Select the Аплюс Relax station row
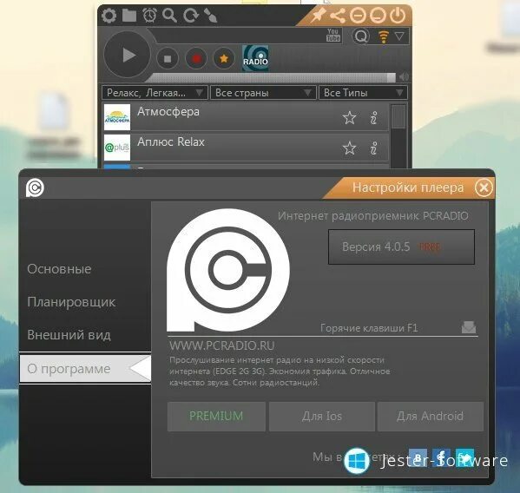The width and height of the screenshot is (520, 493). (x=246, y=148)
